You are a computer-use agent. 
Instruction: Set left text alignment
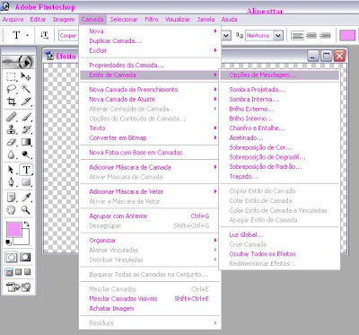298,36
